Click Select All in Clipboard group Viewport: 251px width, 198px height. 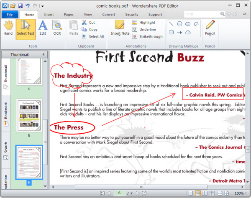pos(93,36)
